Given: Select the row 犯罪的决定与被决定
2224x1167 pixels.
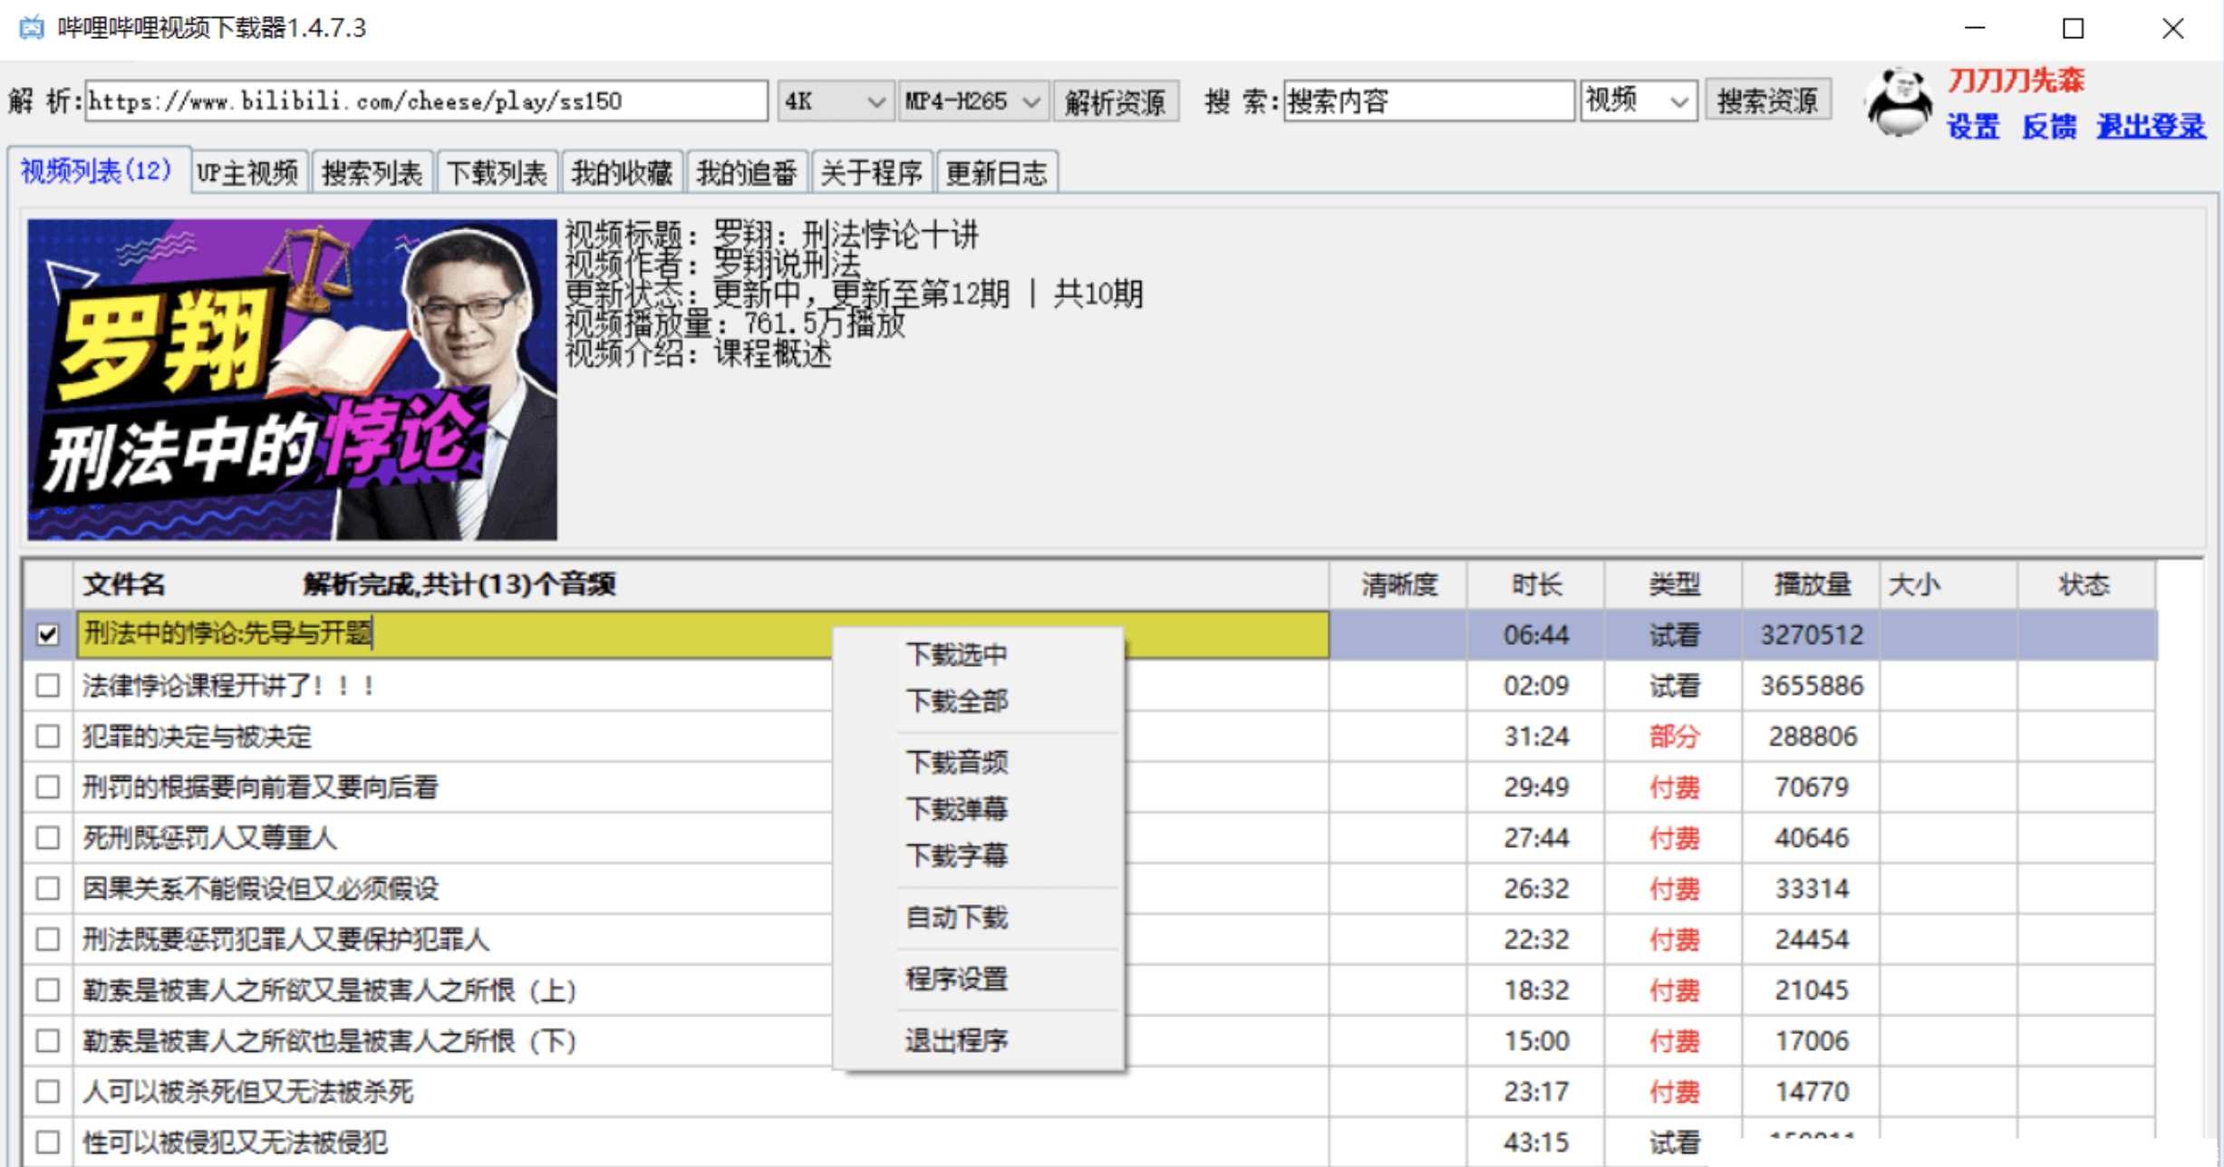Looking at the screenshot, I should 1089,736.
